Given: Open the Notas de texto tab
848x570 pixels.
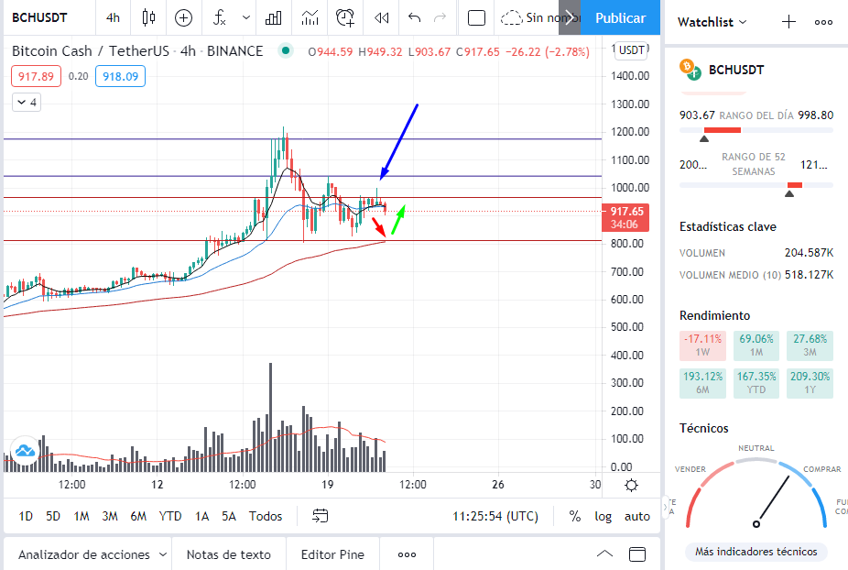Looking at the screenshot, I should pos(229,554).
